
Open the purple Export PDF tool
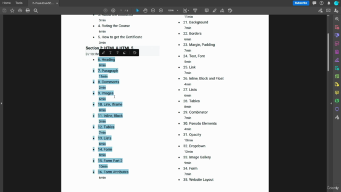[337, 52]
